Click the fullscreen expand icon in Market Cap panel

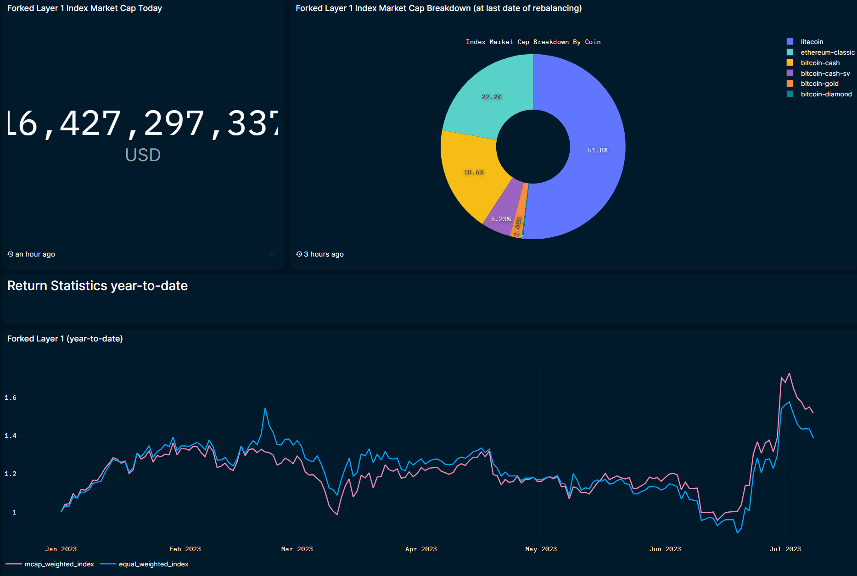[272, 254]
